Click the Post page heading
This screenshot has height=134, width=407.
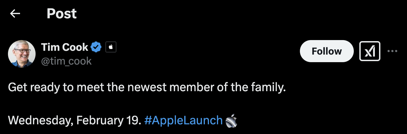[62, 13]
